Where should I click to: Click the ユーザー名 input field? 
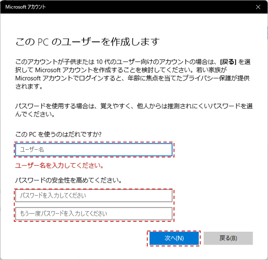(94, 150)
